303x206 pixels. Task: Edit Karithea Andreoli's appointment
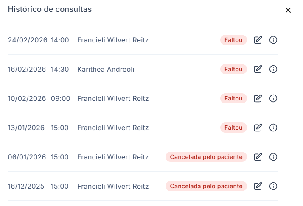[258, 69]
